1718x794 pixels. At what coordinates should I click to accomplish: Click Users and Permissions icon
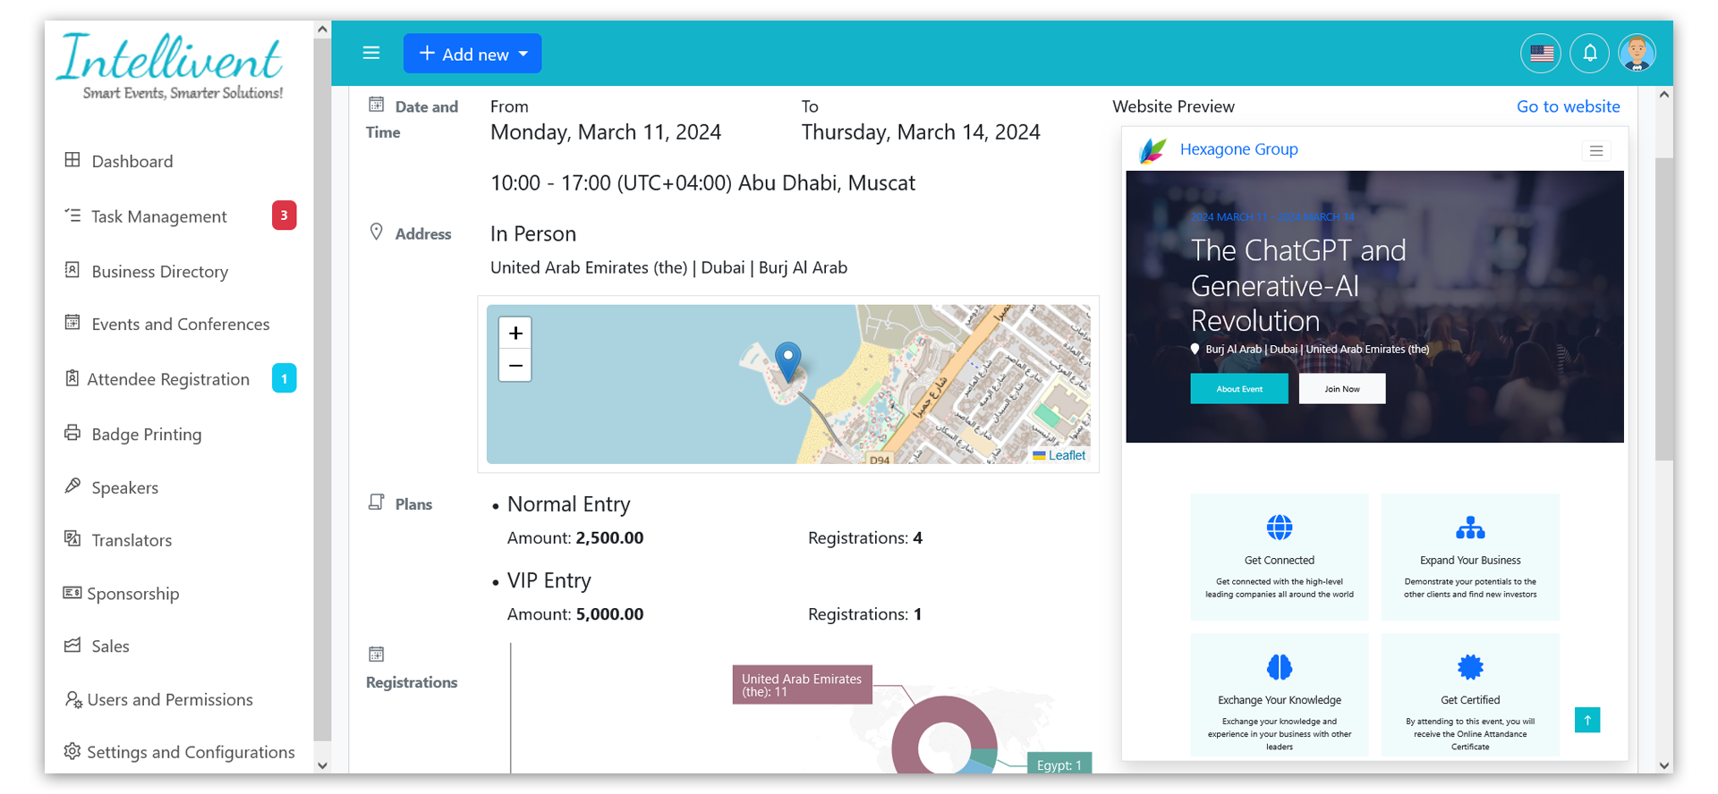pyautogui.click(x=73, y=699)
